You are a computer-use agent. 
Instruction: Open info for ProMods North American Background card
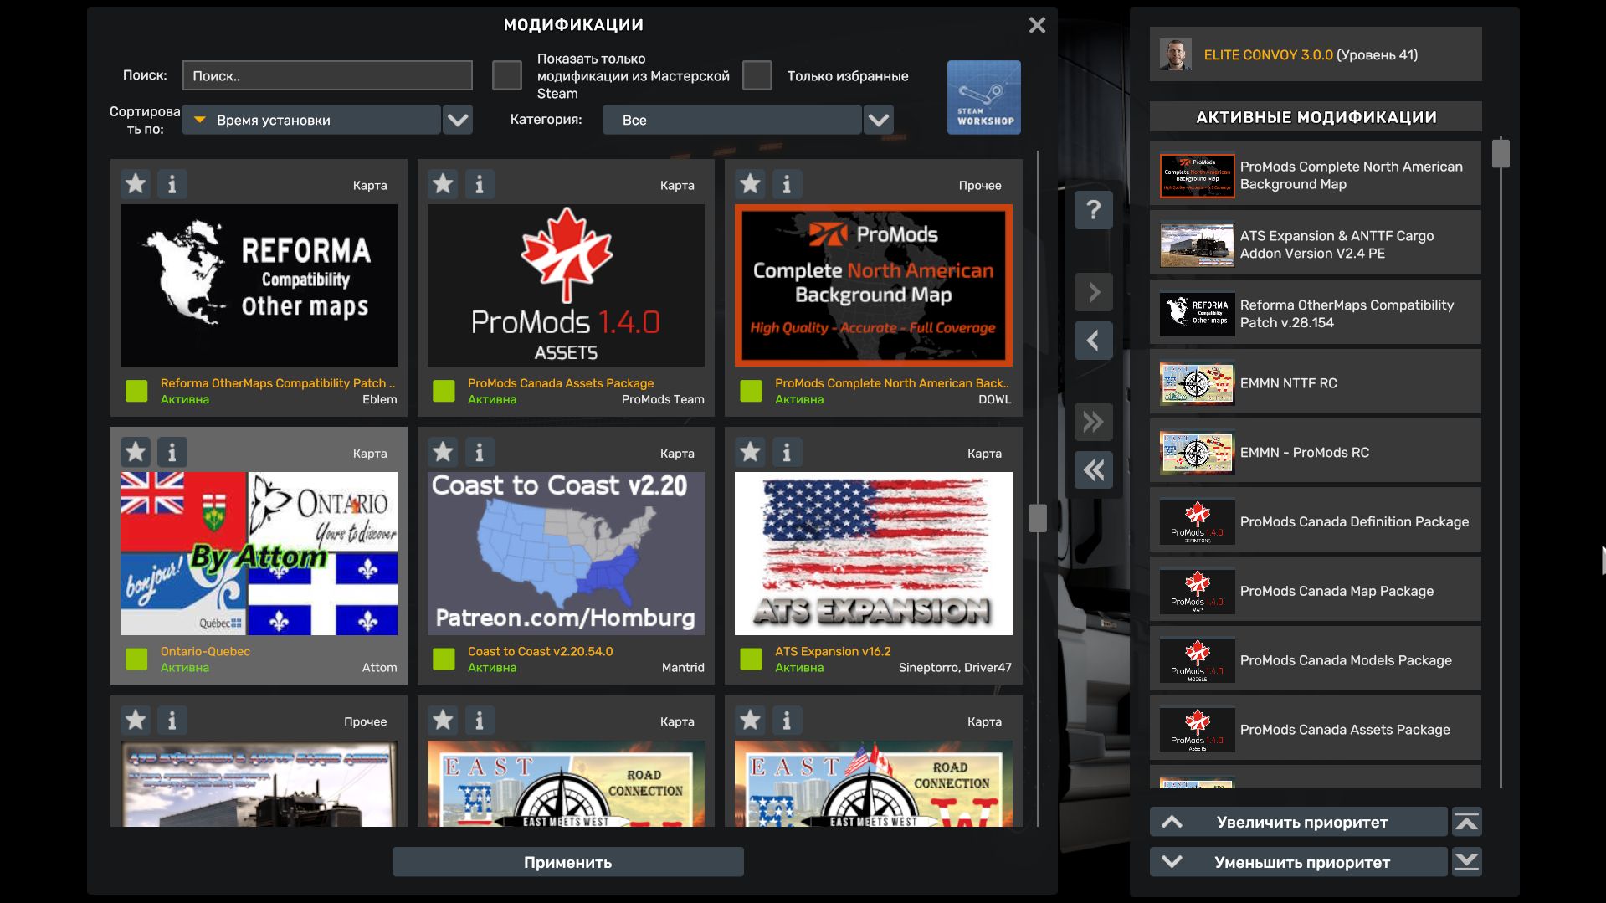(x=787, y=184)
